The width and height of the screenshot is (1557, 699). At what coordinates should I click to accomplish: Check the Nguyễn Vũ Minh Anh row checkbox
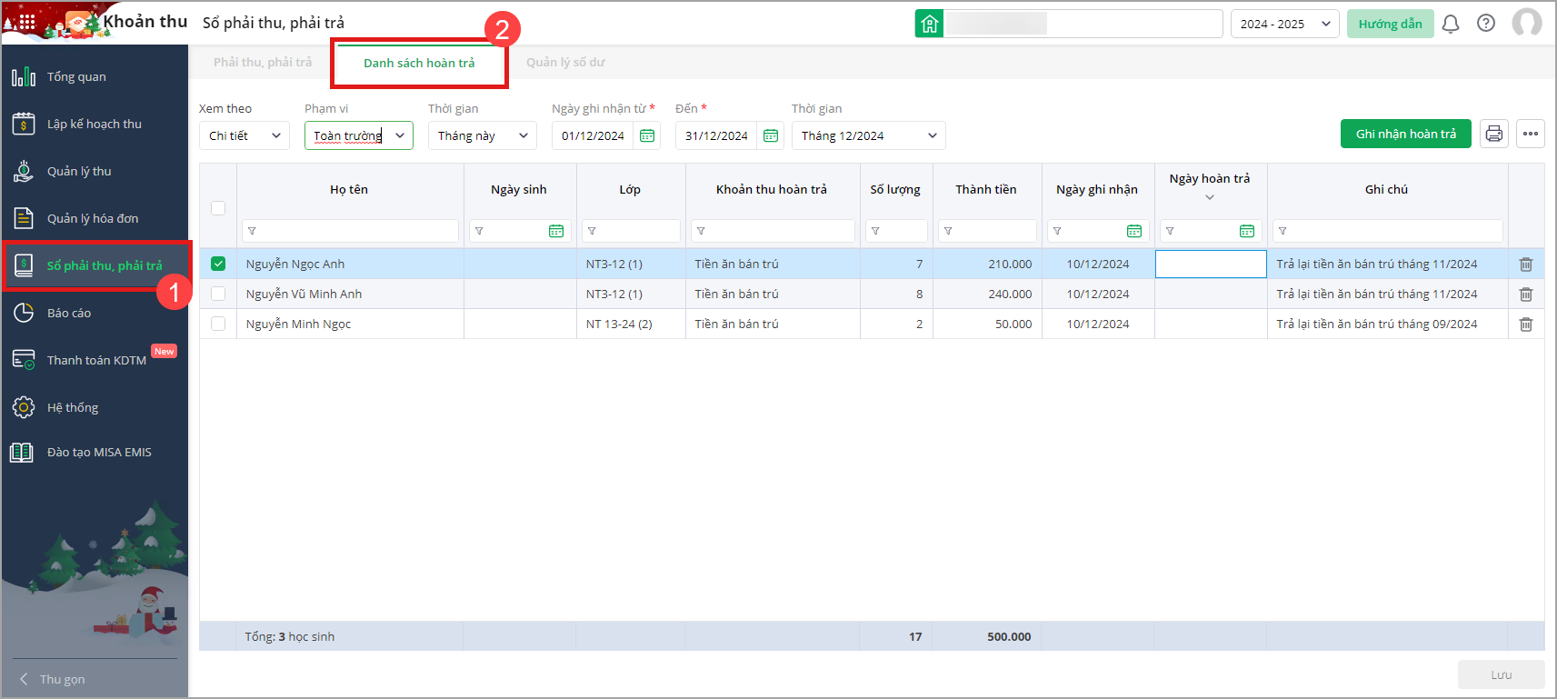(218, 294)
